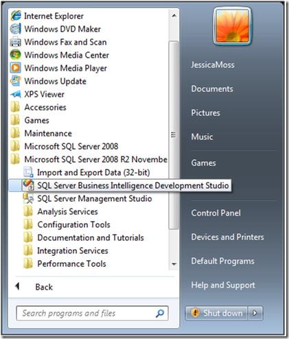
Task: Click the Shut down button
Action: point(216,313)
